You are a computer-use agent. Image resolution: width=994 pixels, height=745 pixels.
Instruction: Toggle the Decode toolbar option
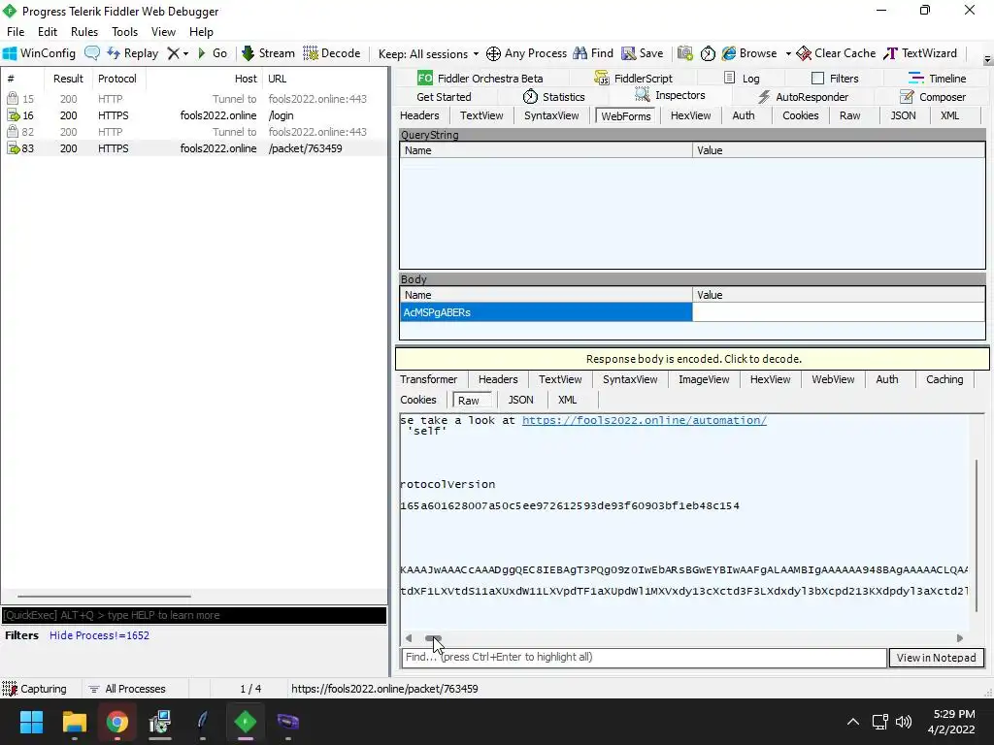click(332, 53)
